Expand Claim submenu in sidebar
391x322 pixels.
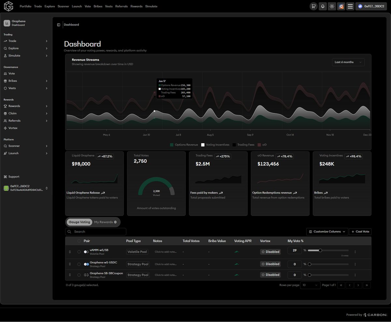coord(47,113)
